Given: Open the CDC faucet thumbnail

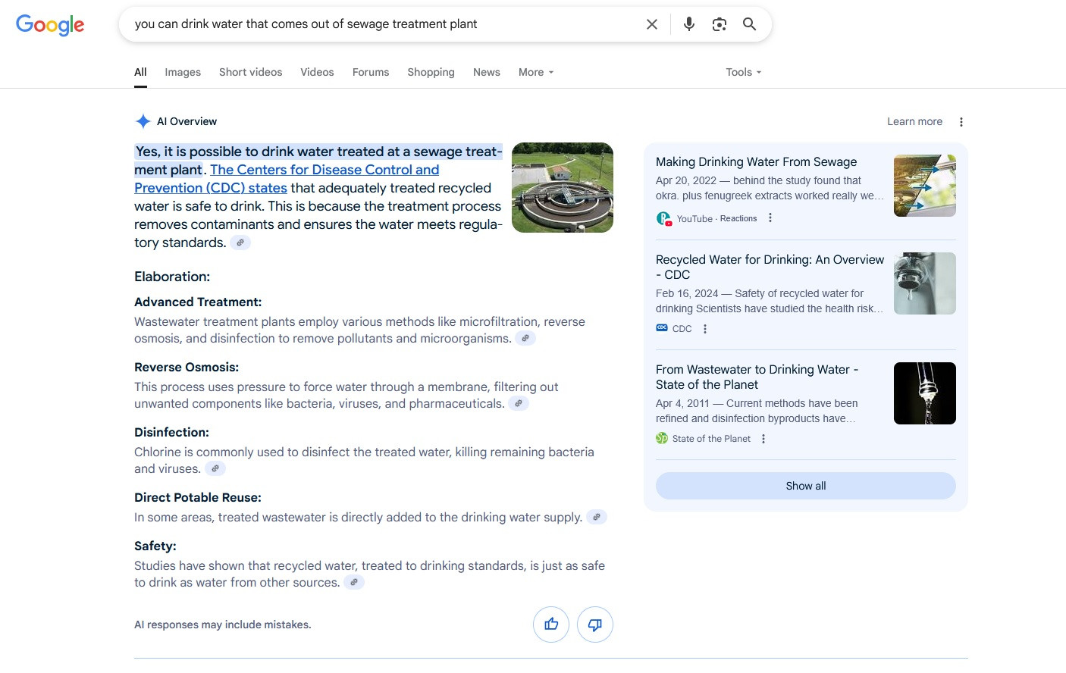Looking at the screenshot, I should point(925,283).
